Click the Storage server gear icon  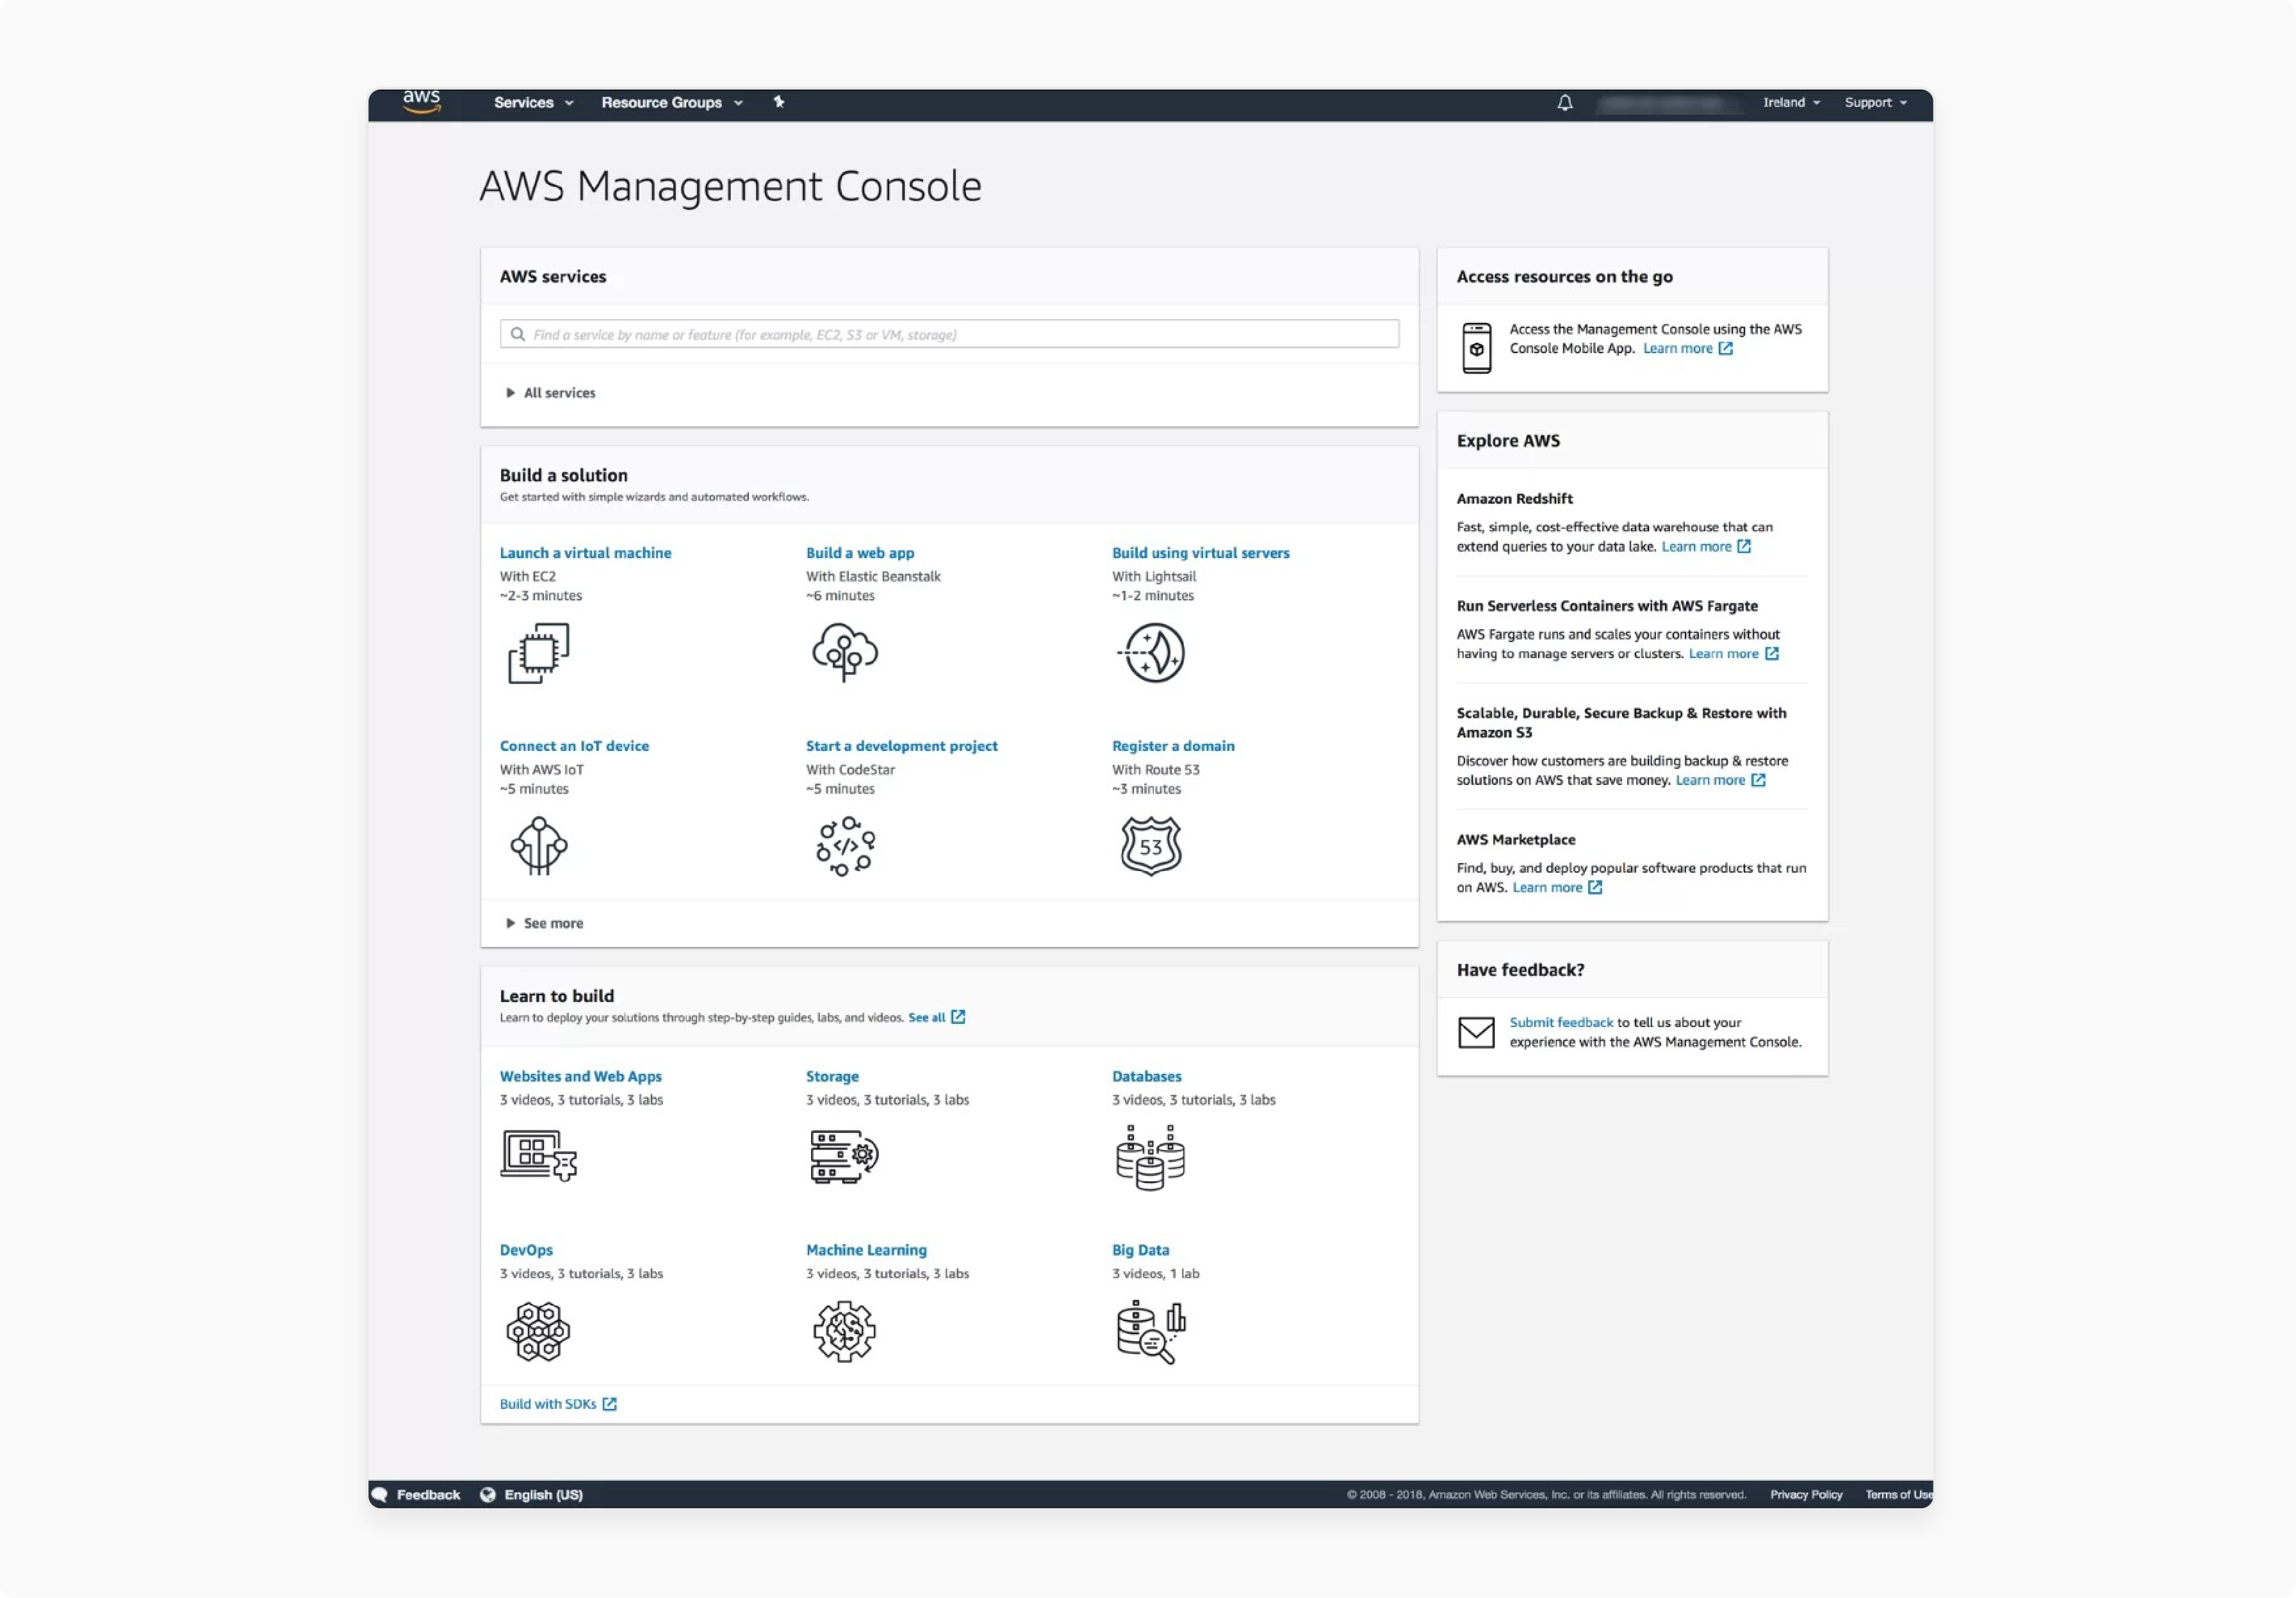[845, 1156]
